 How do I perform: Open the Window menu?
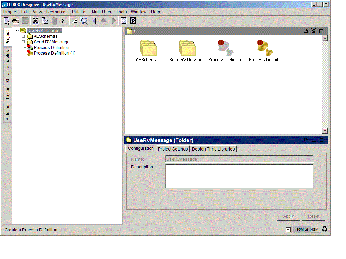click(x=139, y=12)
